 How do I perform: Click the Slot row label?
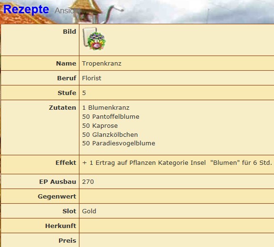click(x=69, y=211)
